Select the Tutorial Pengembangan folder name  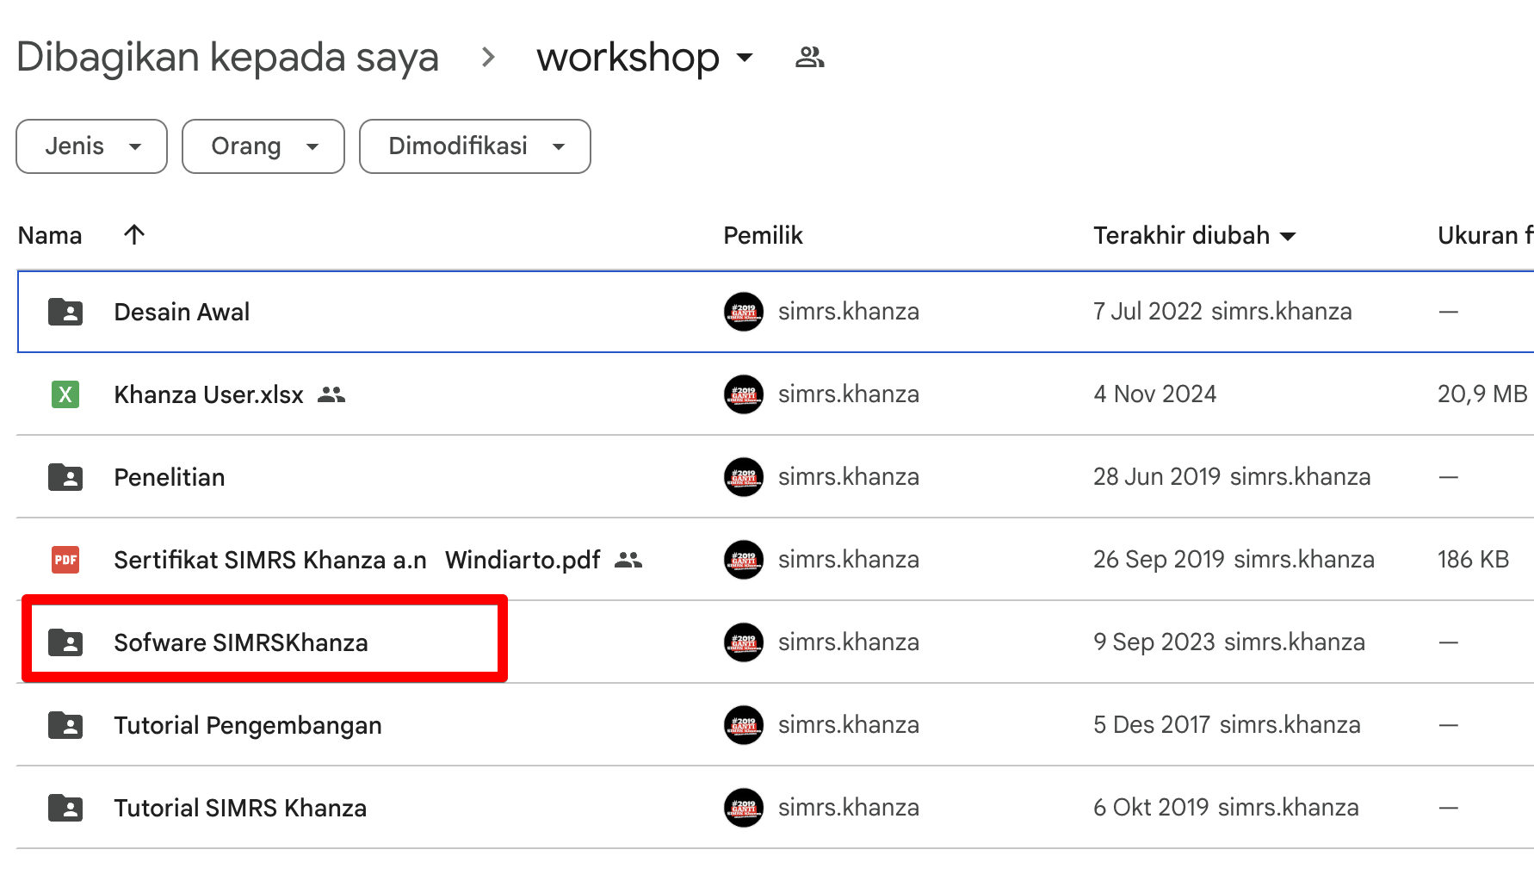click(248, 725)
